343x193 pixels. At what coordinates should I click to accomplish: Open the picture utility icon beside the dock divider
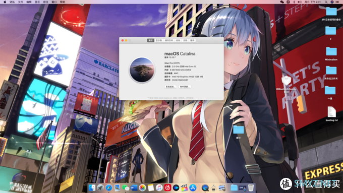pyautogui.click(x=222, y=187)
